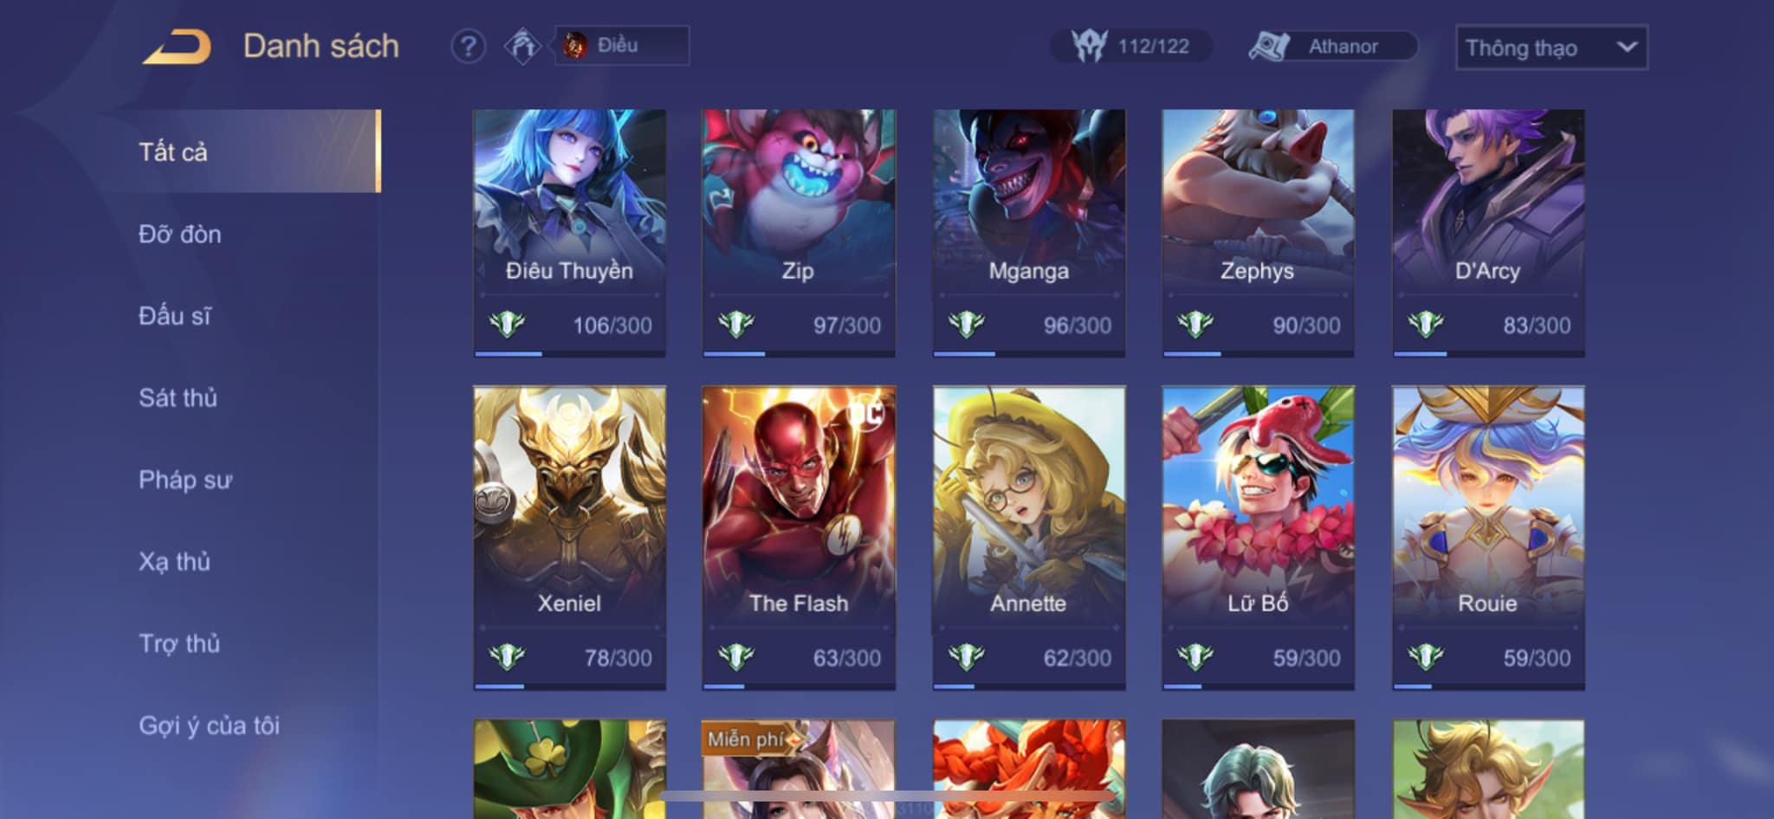Click the dropdown chevron beside Thông thạo
1774x819 pixels.
(x=1627, y=47)
